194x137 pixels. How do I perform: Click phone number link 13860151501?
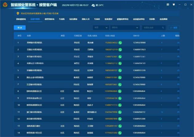tap(111, 77)
